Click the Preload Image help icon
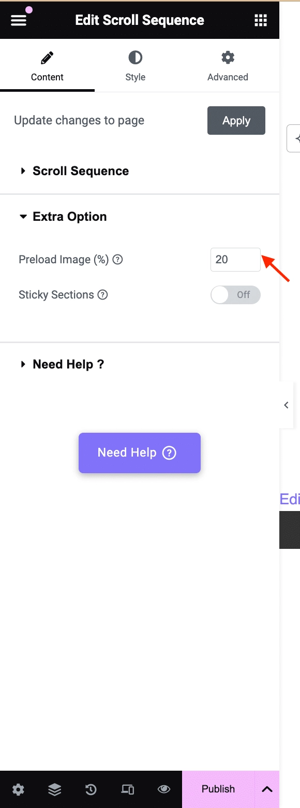The width and height of the screenshot is (300, 808). 117,260
